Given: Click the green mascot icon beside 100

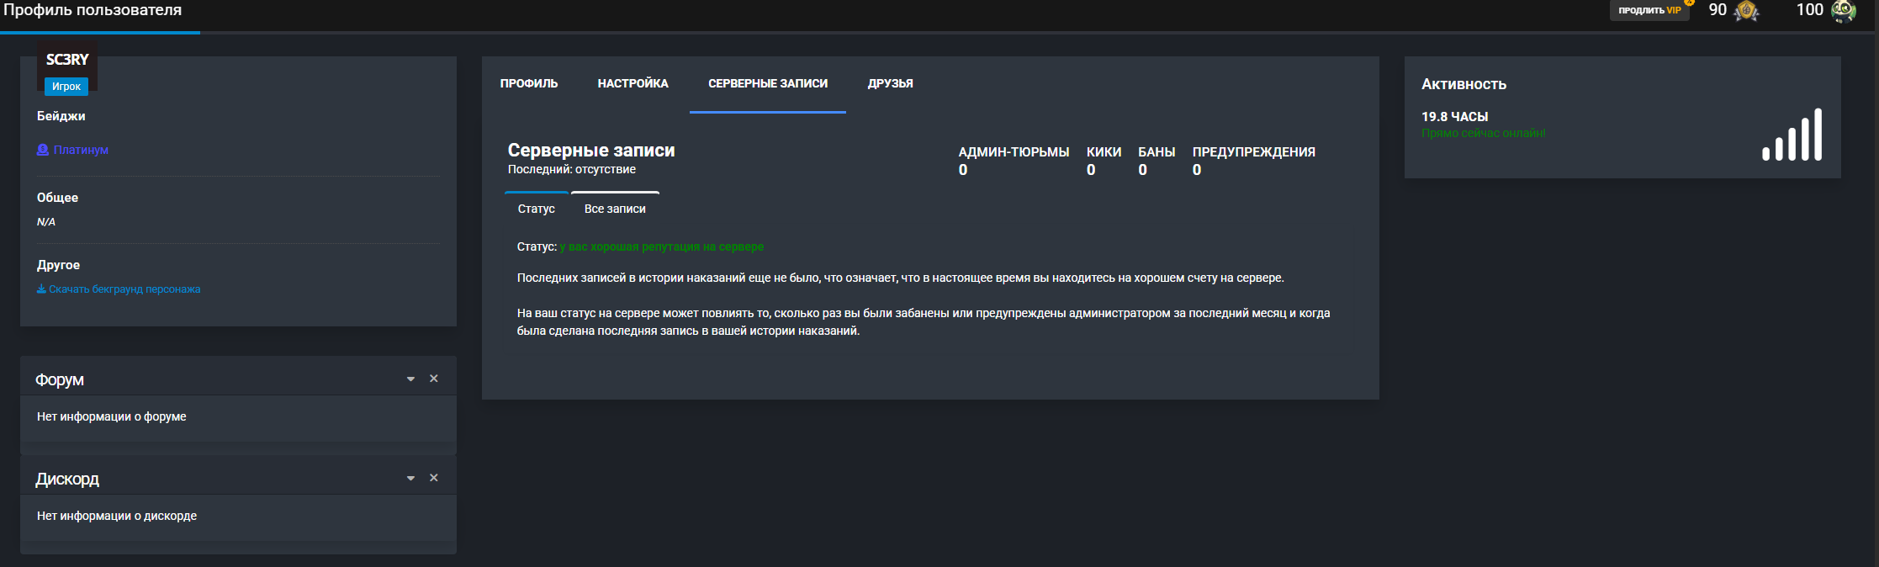Looking at the screenshot, I should pos(1844,11).
